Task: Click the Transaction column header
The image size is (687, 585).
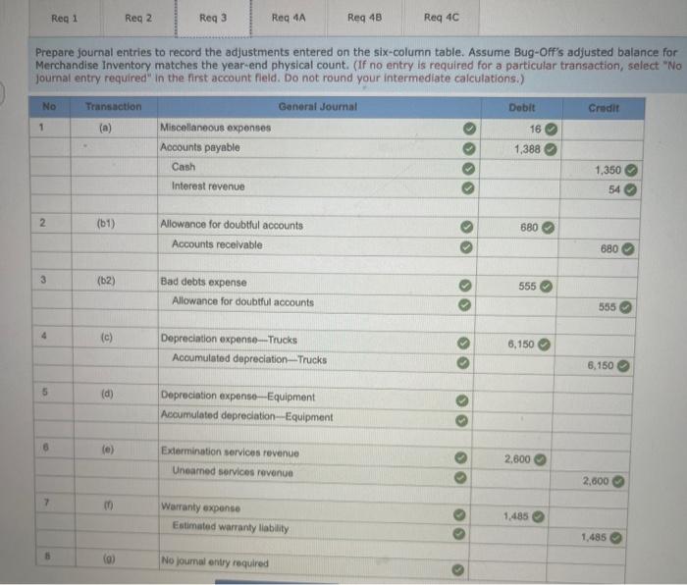Action: pos(114,107)
